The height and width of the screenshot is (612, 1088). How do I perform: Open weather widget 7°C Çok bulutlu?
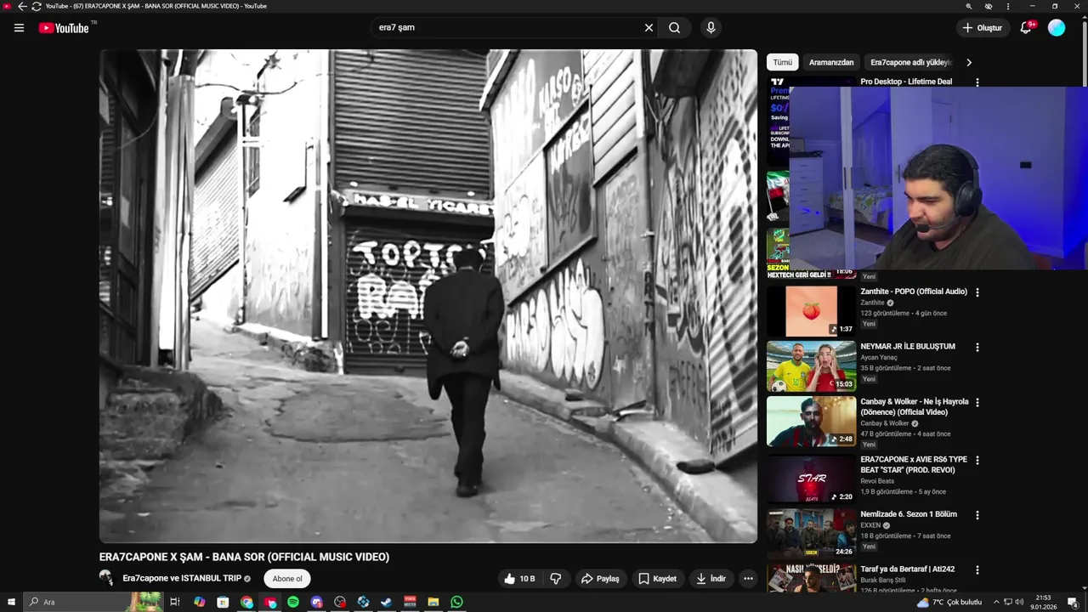949,602
